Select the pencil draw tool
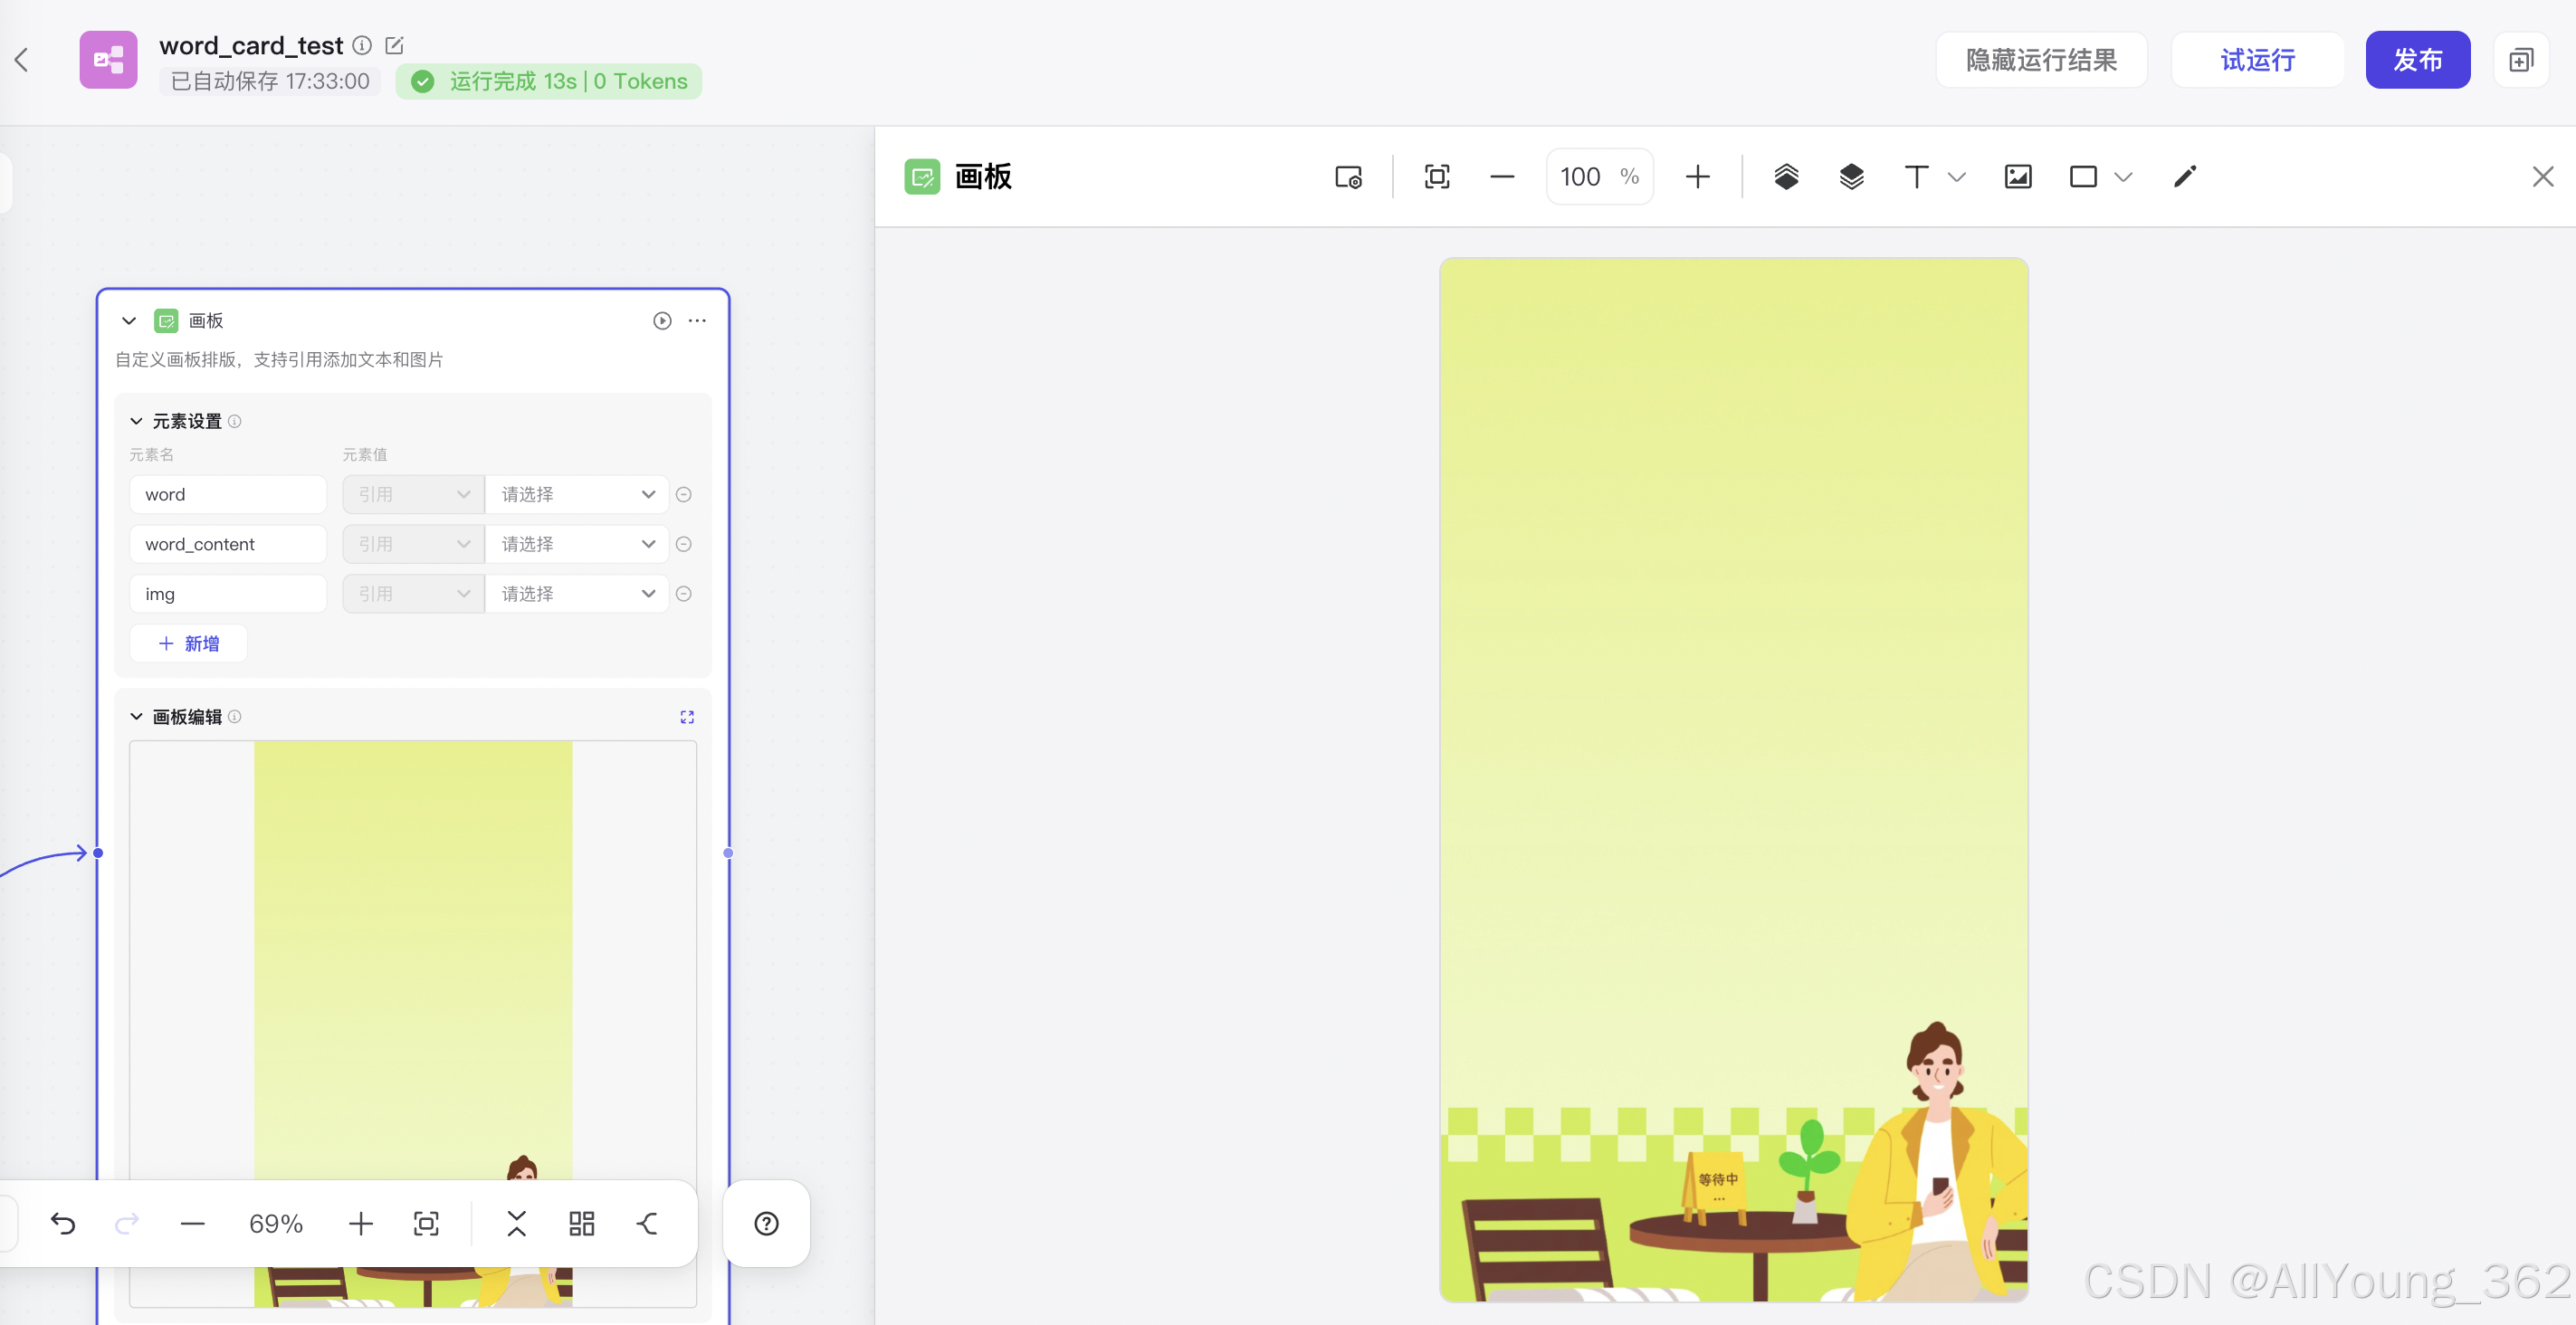 point(2185,177)
